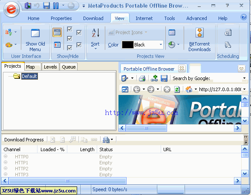
Task: Open the Tools ribbon tab
Action: 170,18
